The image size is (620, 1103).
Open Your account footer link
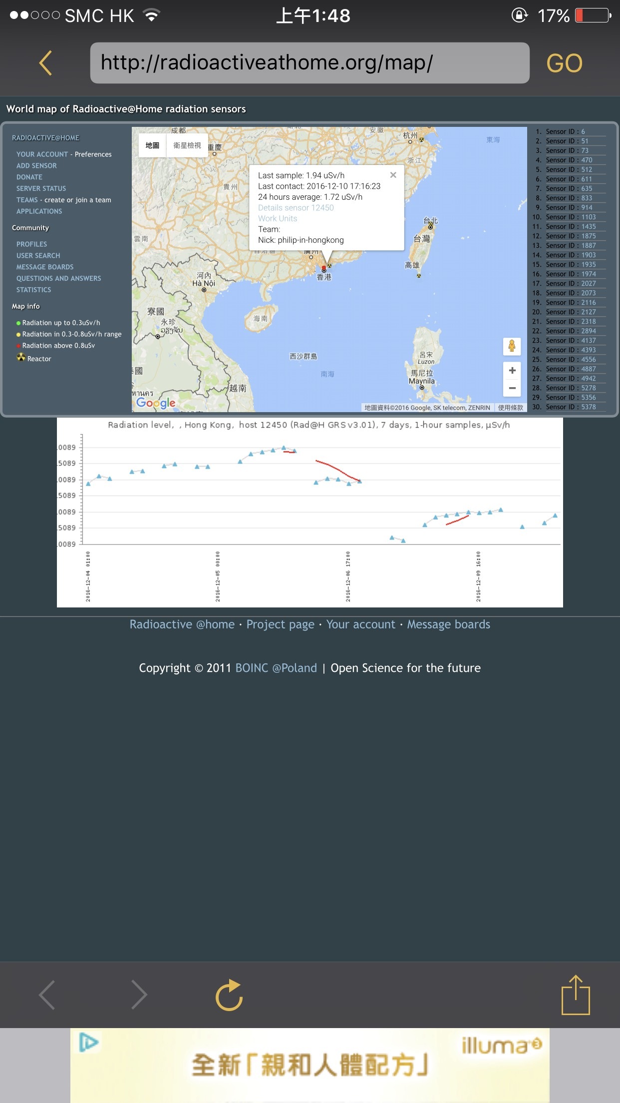click(361, 624)
